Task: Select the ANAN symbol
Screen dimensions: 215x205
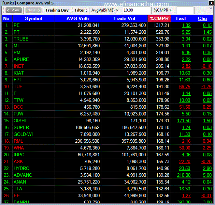Action: point(20,182)
